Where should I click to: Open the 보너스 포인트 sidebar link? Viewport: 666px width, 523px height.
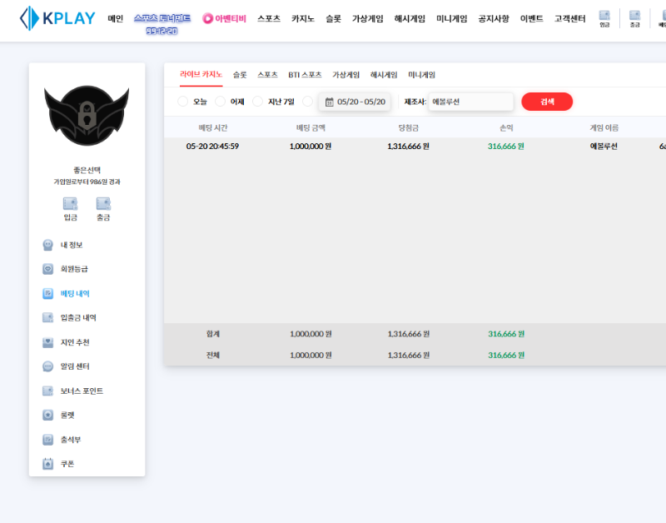(x=82, y=391)
